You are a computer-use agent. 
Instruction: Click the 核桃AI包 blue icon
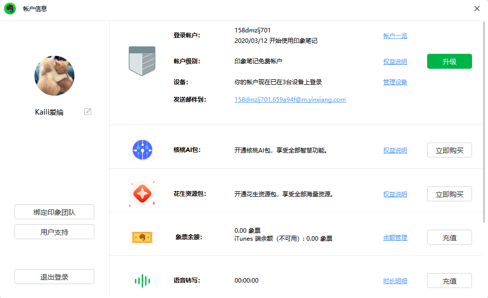pyautogui.click(x=142, y=150)
